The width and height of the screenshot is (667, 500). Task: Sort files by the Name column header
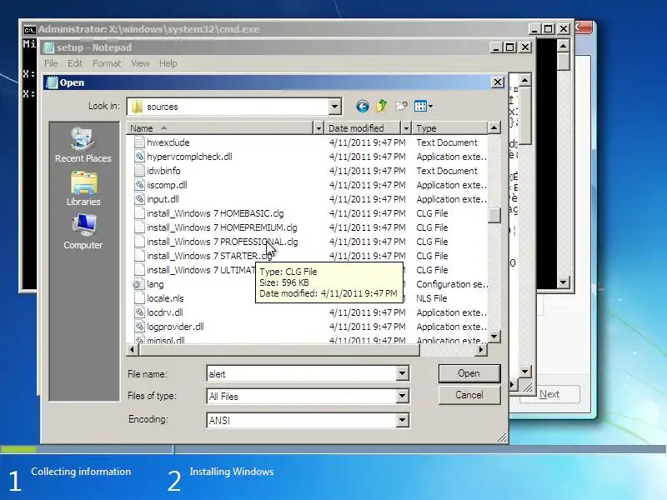tap(220, 128)
